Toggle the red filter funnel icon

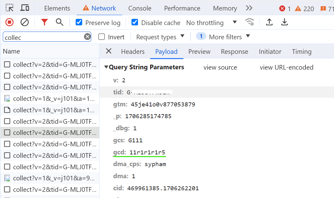tap(45, 22)
